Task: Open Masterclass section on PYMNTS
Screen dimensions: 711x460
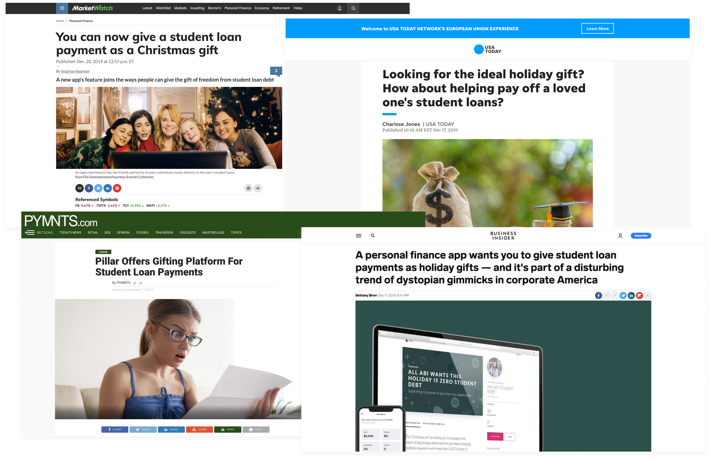Action: tap(213, 233)
